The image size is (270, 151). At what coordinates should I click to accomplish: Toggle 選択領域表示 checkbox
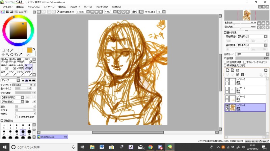pyautogui.click(x=58, y=12)
